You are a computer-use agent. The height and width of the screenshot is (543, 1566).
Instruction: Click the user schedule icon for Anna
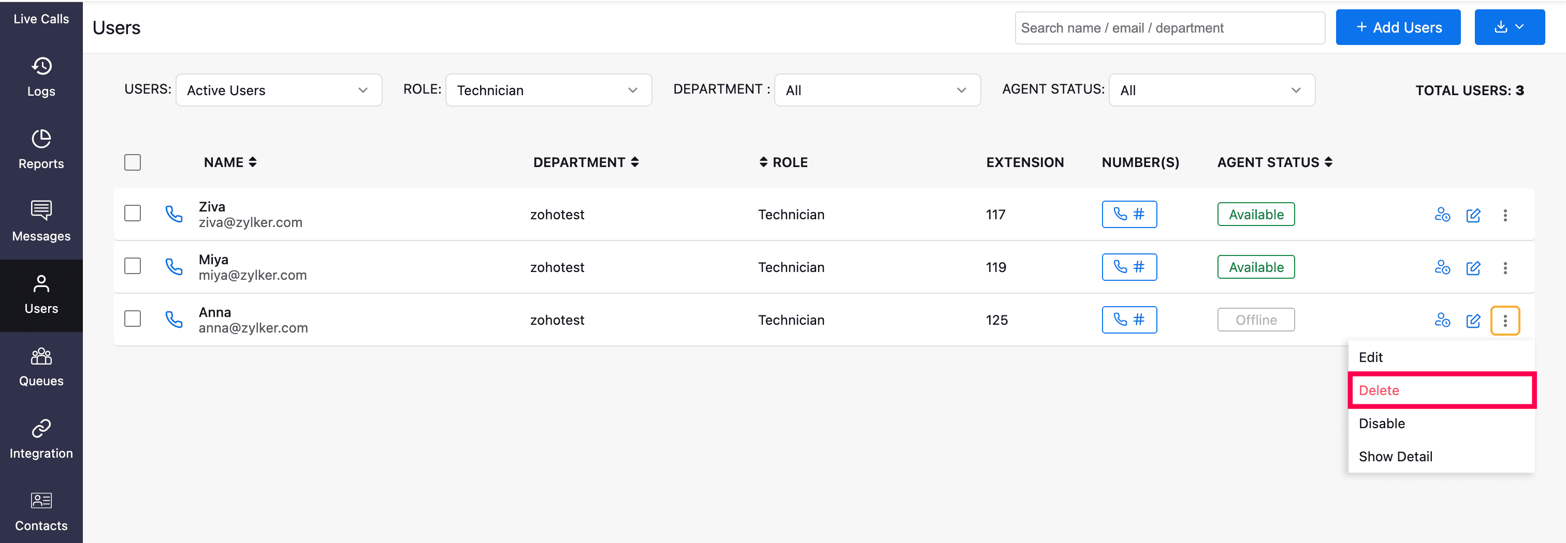click(x=1442, y=320)
